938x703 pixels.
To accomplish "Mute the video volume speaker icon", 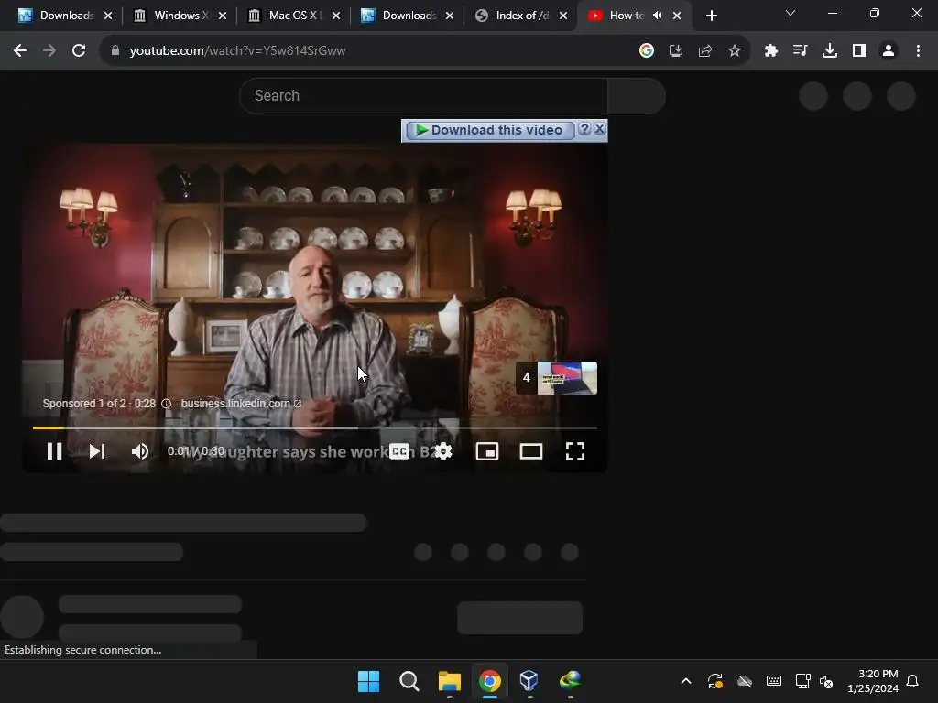I will [x=139, y=451].
